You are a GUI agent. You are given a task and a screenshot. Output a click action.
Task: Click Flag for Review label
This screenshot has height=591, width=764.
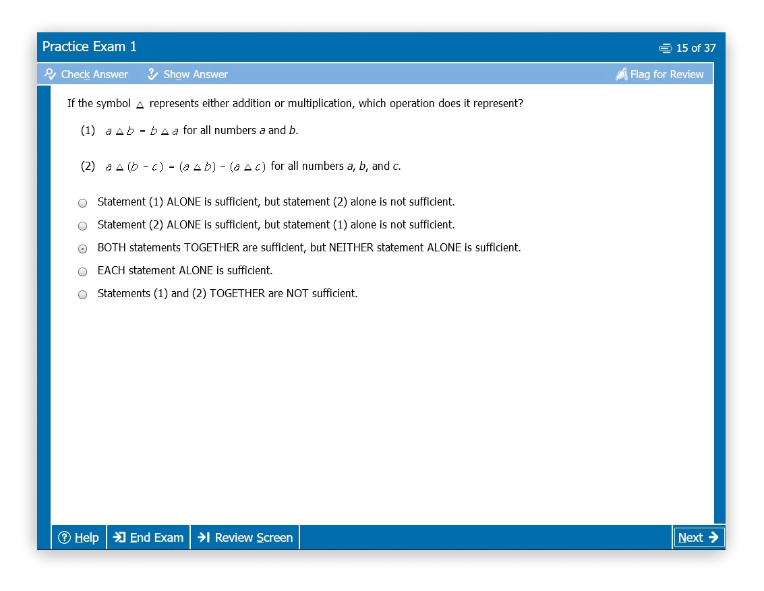tap(666, 75)
